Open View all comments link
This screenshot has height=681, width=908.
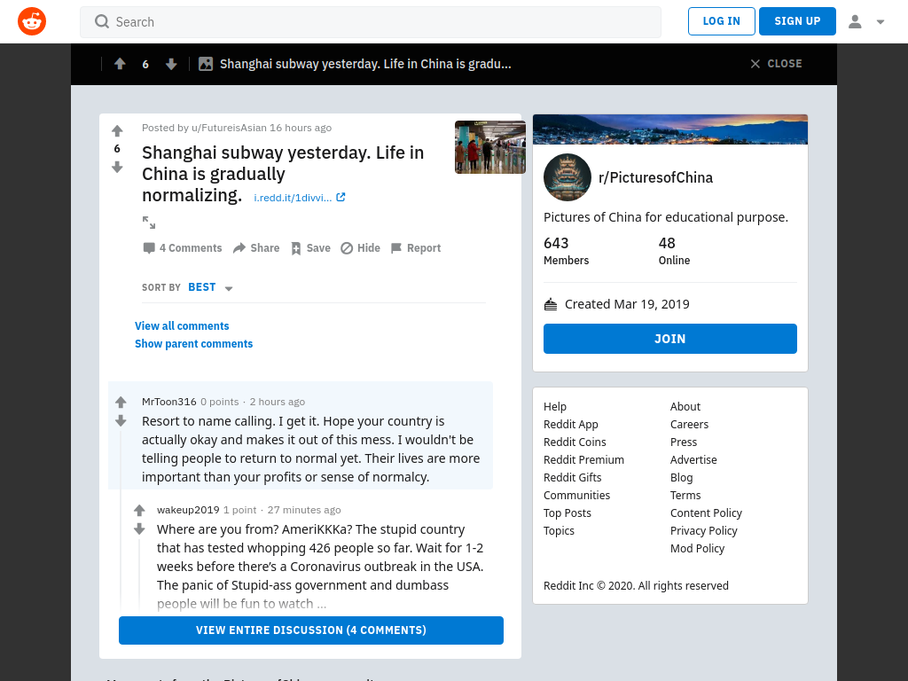pyautogui.click(x=182, y=326)
